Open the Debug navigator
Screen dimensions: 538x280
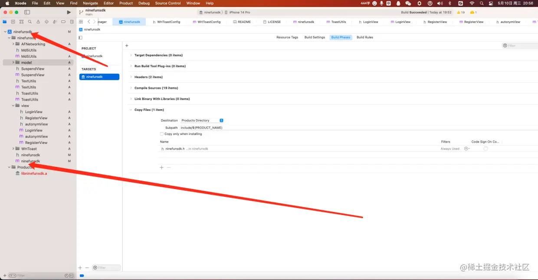tap(55, 22)
